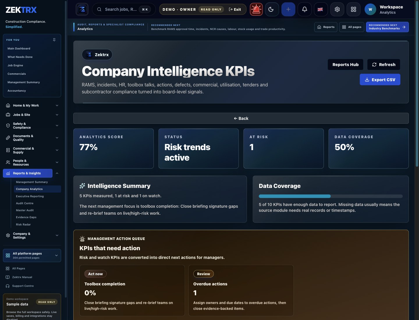This screenshot has width=419, height=320.
Task: Open Recommended Next Industry Benchmarks
Action: [x=387, y=27]
